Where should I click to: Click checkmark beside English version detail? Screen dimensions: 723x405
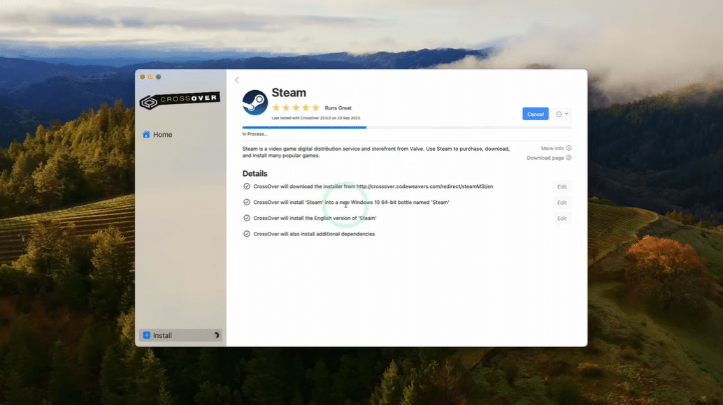pos(247,218)
